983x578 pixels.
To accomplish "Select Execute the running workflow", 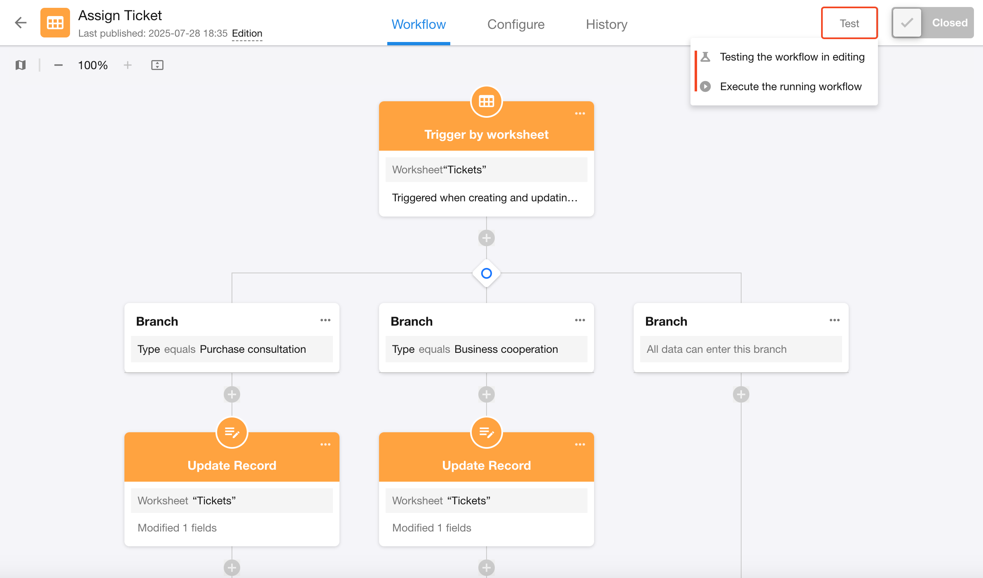I will pyautogui.click(x=790, y=86).
